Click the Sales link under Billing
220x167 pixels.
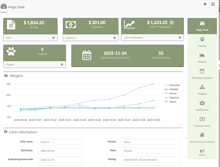9,38
